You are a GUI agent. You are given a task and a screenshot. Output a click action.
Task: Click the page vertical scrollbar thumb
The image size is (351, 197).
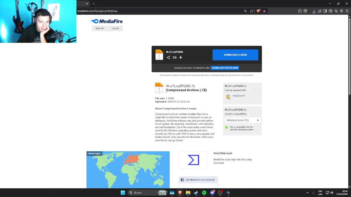(350, 56)
